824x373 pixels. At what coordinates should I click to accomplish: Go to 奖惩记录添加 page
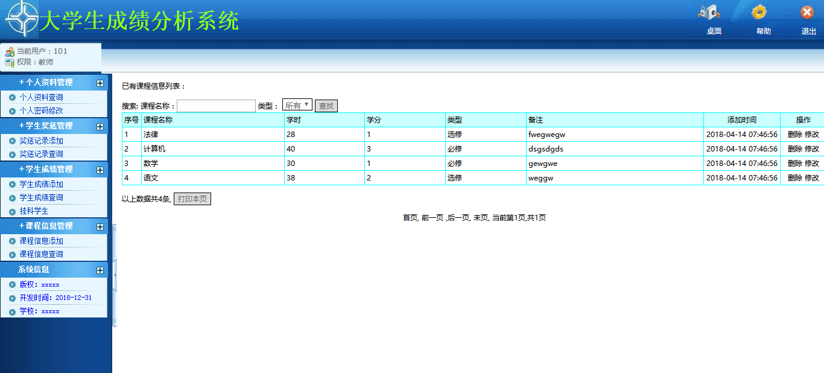point(41,141)
